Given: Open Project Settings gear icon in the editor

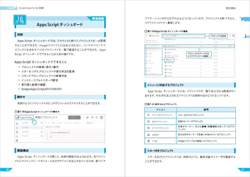Looking at the screenshot, I should coord(17,141).
